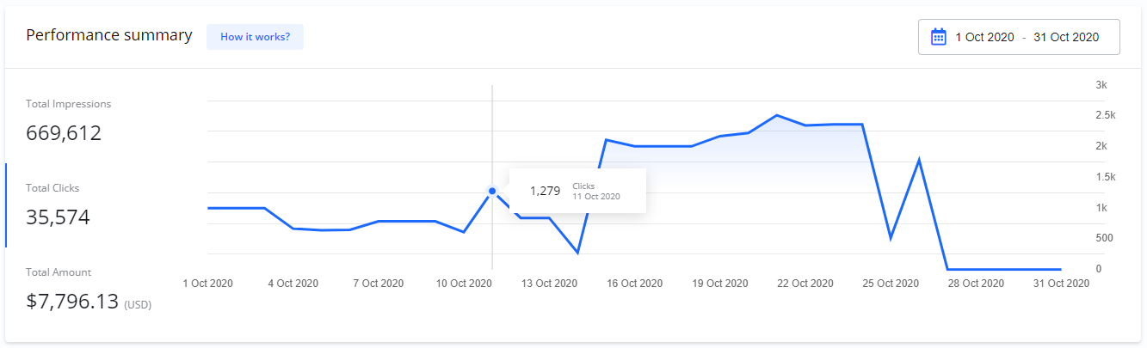Click the calendar icon in date picker

point(939,37)
